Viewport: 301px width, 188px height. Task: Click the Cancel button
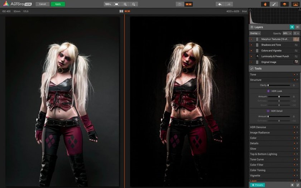tap(42, 4)
